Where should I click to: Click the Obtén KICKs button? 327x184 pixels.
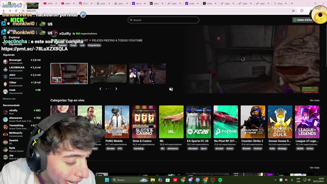(303, 20)
